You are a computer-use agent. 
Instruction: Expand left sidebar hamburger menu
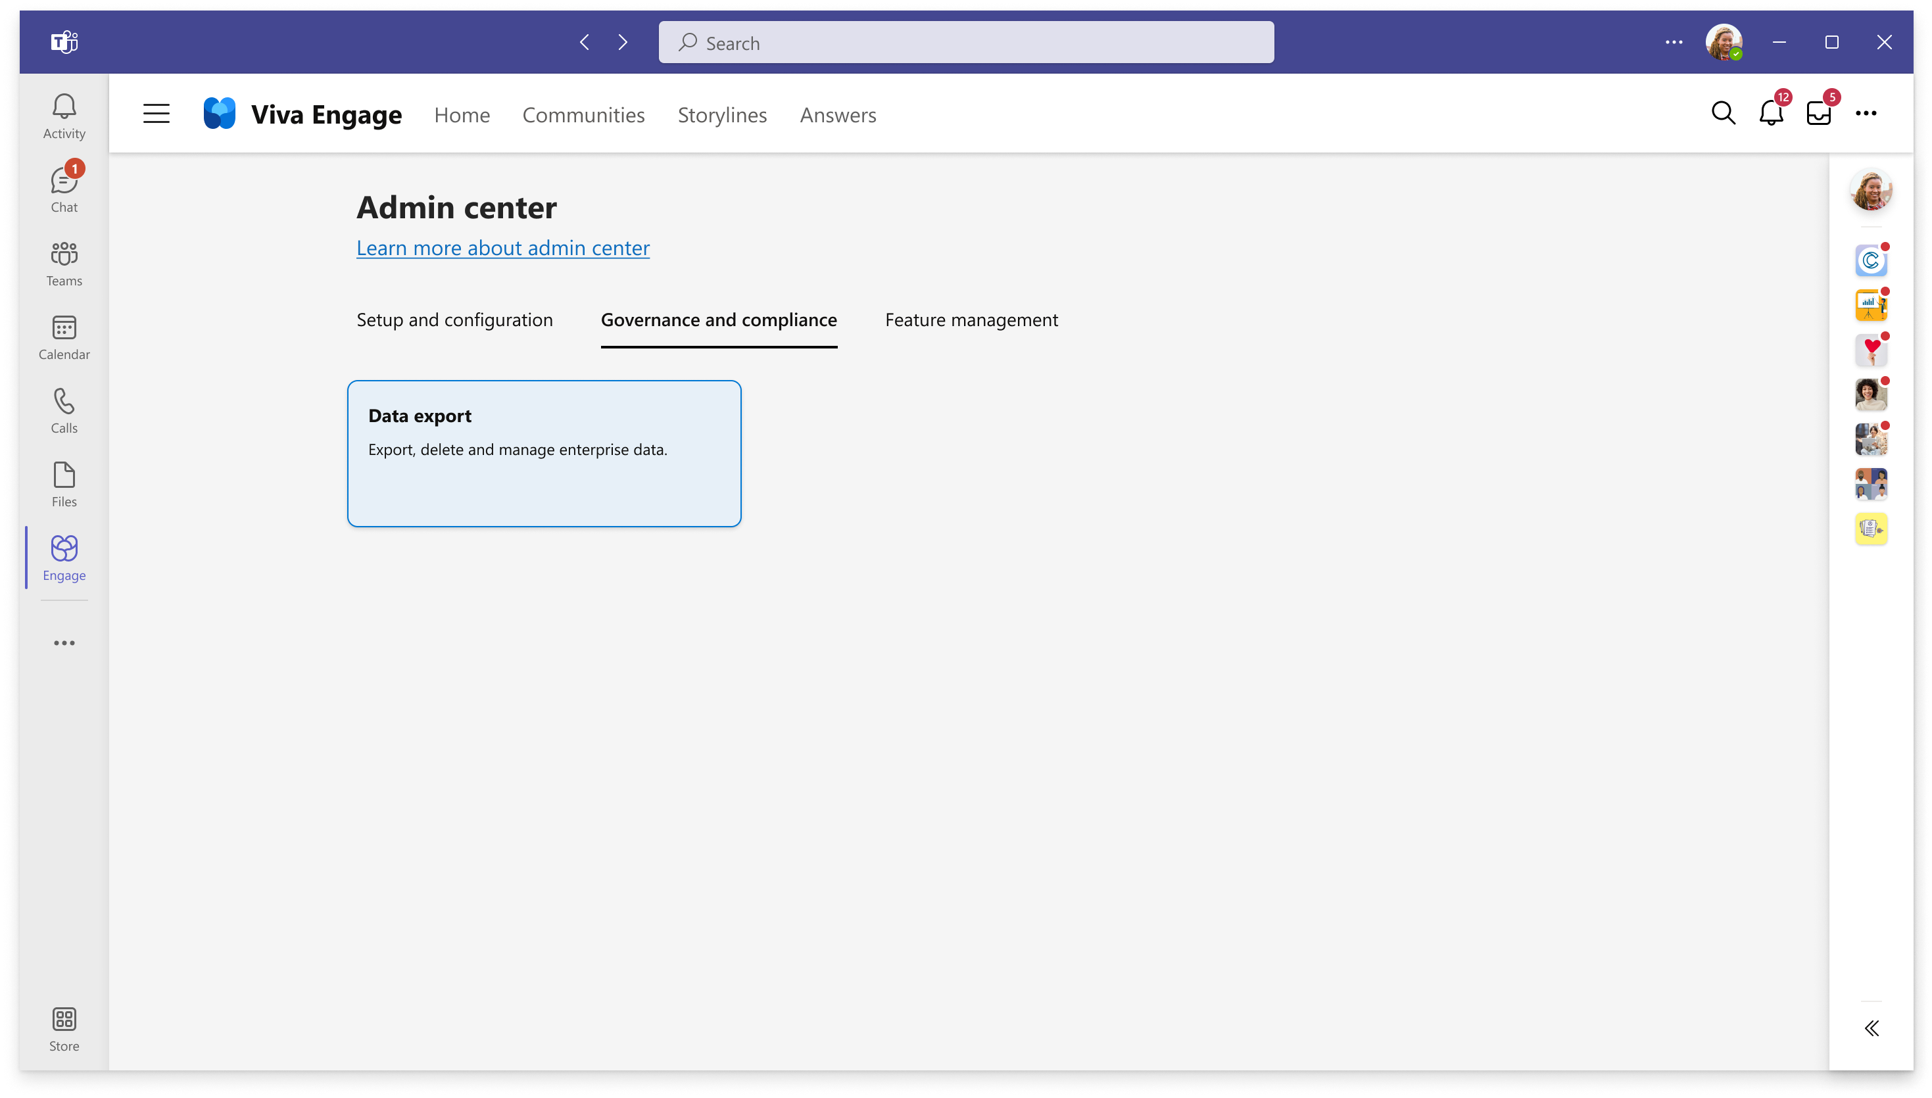point(155,114)
